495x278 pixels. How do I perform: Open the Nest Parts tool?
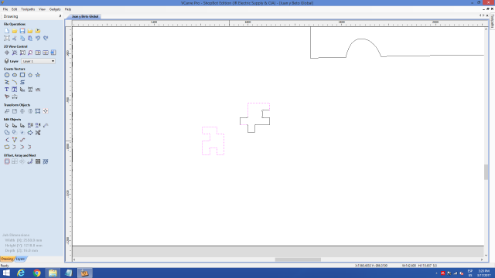(x=46, y=161)
